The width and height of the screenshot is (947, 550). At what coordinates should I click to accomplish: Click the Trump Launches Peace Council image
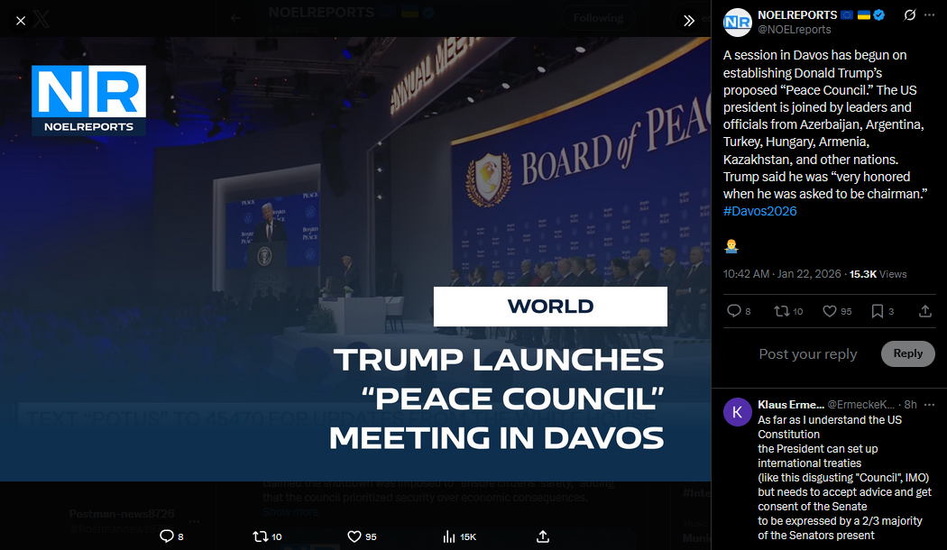click(x=355, y=259)
